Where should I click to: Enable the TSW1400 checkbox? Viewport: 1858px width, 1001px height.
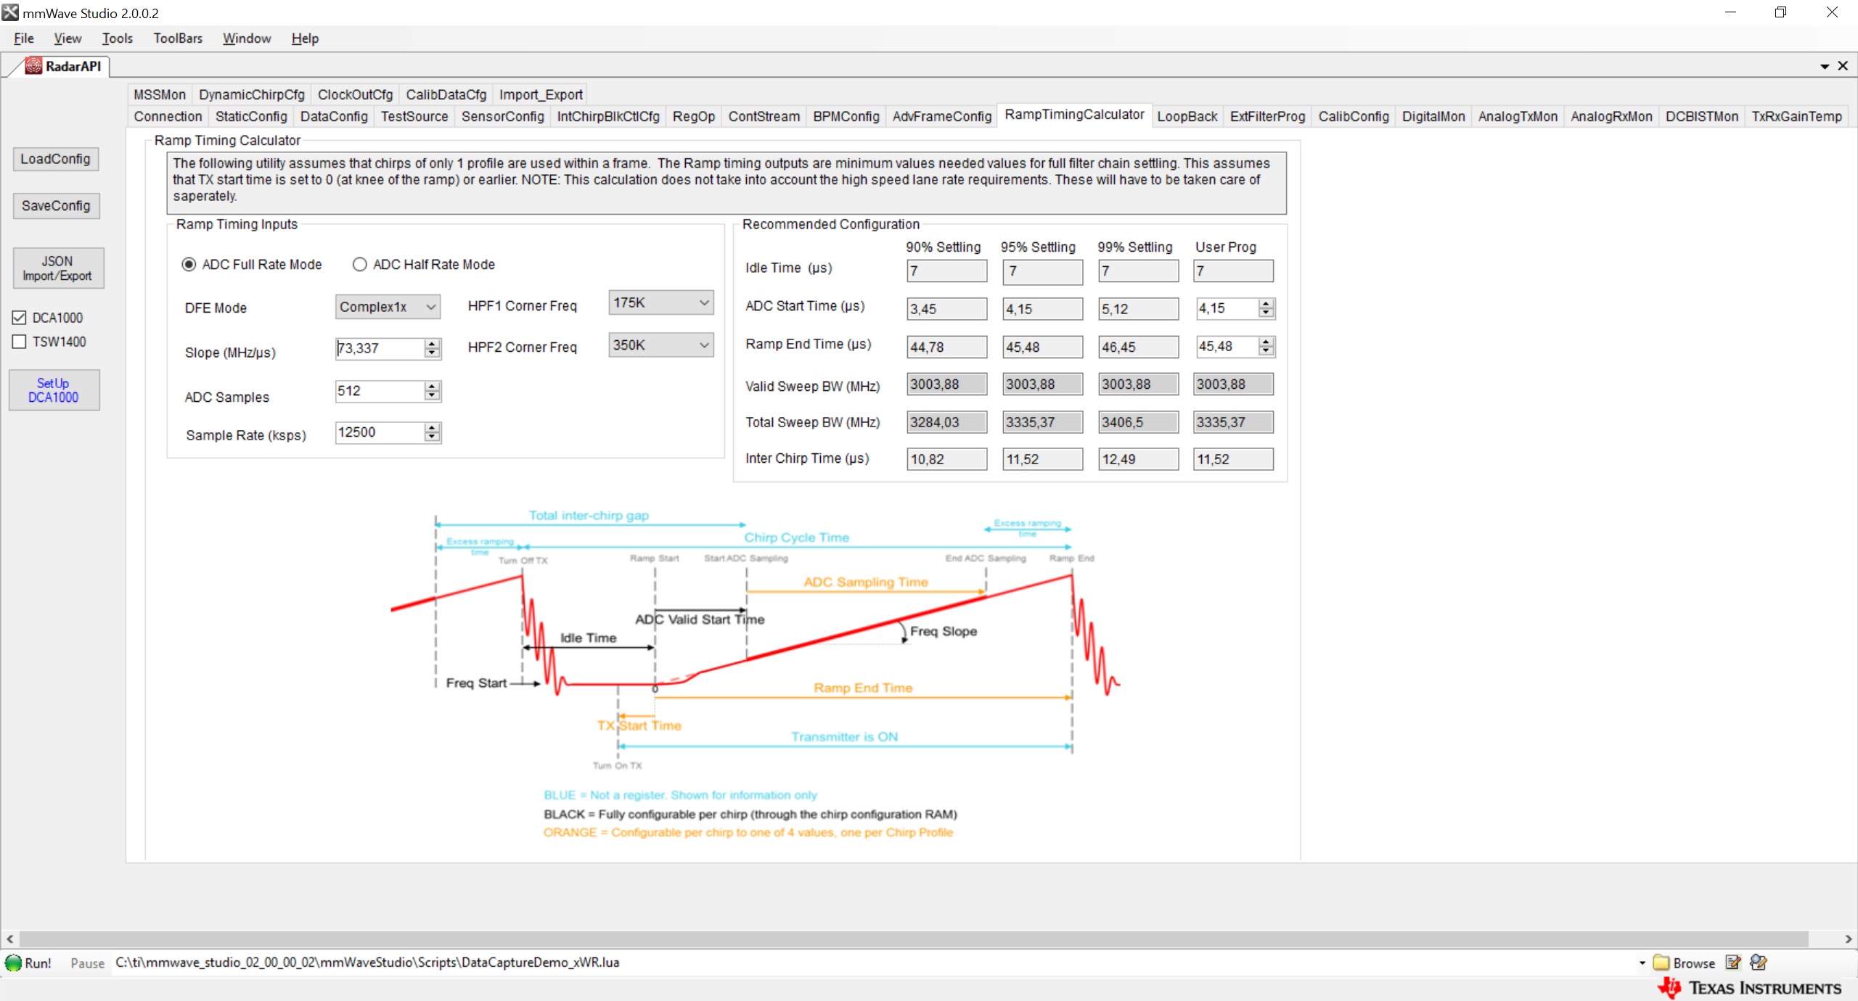click(20, 342)
